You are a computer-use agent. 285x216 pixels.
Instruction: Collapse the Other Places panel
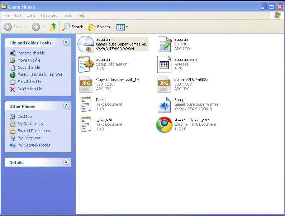66,106
